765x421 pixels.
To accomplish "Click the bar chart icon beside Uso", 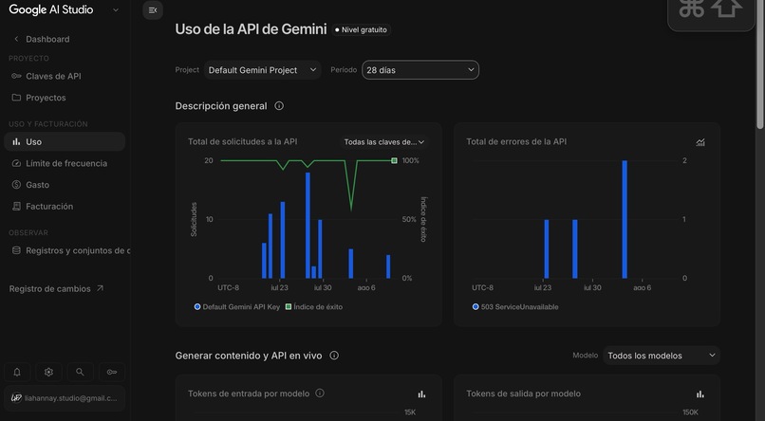I will (x=16, y=142).
